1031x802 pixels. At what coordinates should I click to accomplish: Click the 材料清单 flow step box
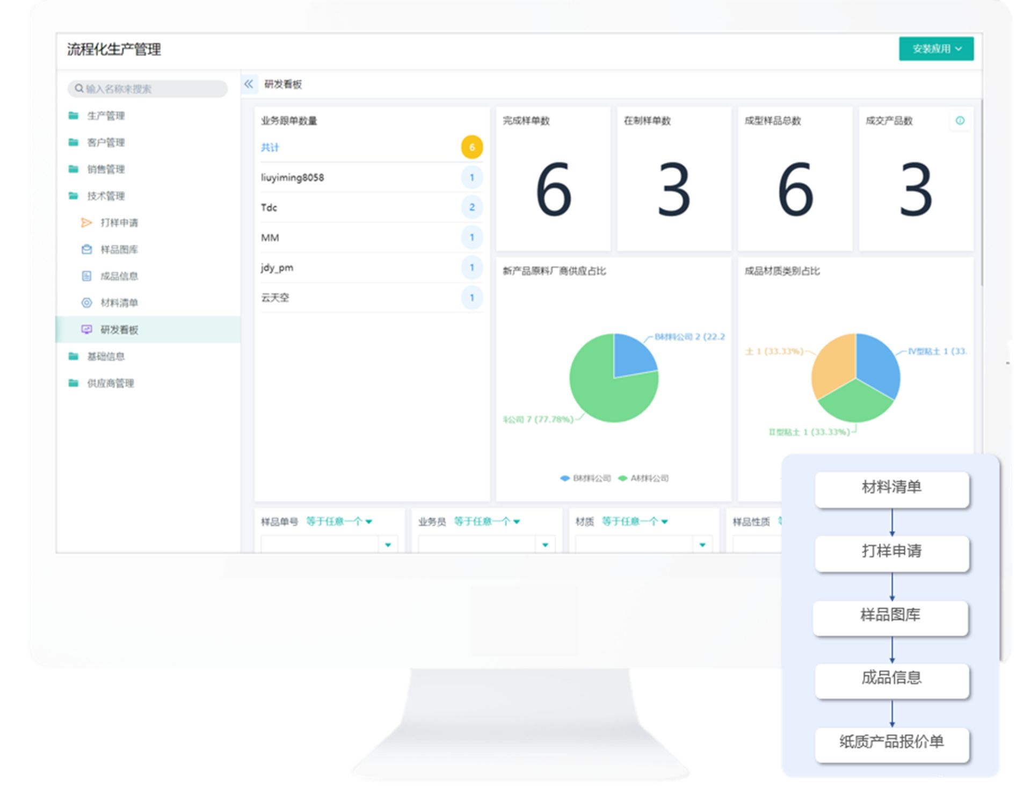coord(891,488)
